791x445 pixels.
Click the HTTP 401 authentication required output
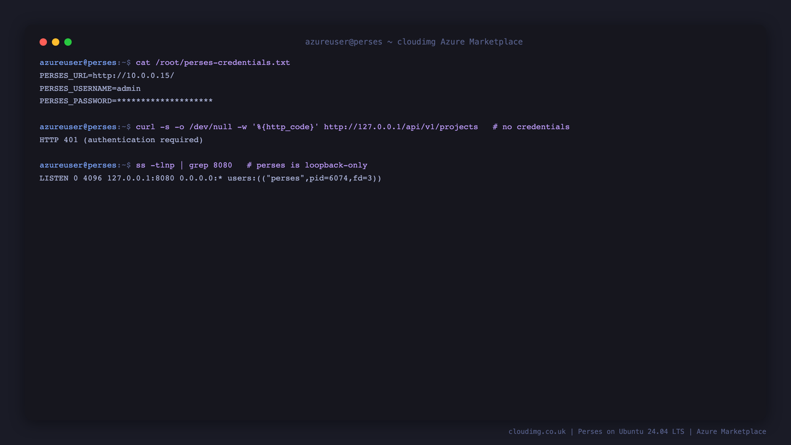coord(121,140)
